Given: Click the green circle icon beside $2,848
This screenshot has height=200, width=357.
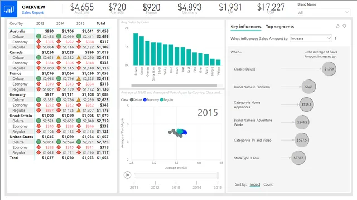Looking at the screenshot, I should (x=79, y=121).
